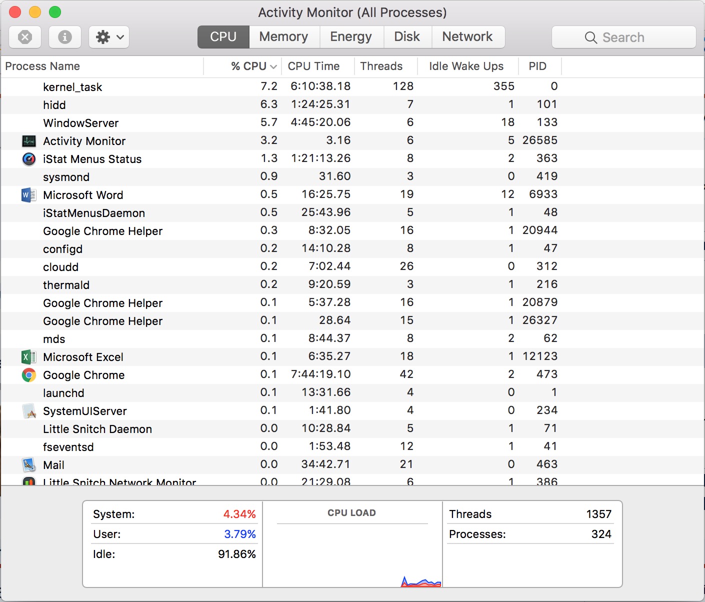This screenshot has width=705, height=602.
Task: Click the Threads count 1357
Action: [x=599, y=514]
